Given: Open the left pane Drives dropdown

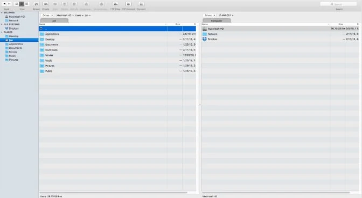Looking at the screenshot, I should point(47,16).
